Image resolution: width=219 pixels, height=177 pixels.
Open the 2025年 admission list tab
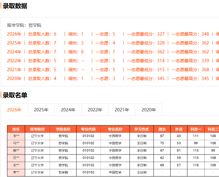pos(41,110)
